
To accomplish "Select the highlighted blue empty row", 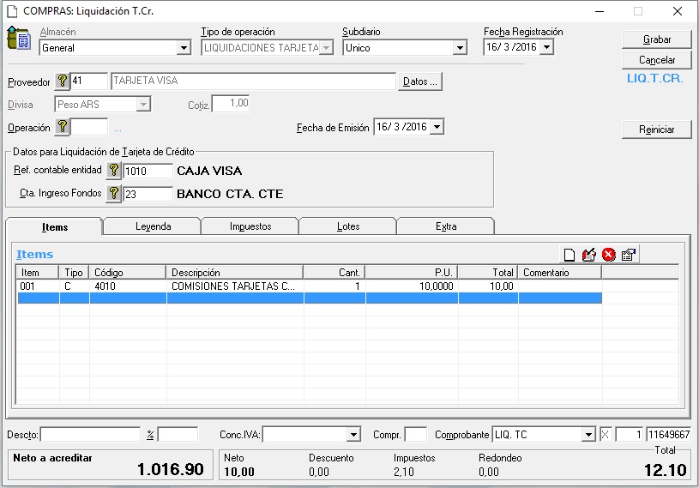I will (310, 298).
